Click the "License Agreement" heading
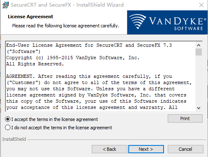Screen dimensions: 208x157 point(30,17)
